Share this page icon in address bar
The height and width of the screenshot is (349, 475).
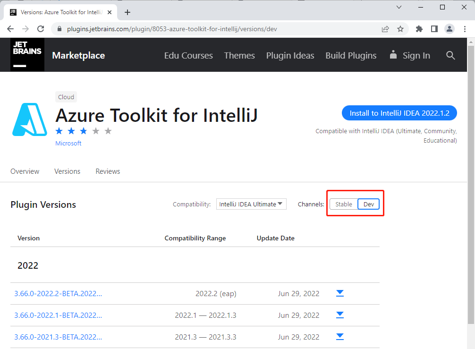[385, 29]
